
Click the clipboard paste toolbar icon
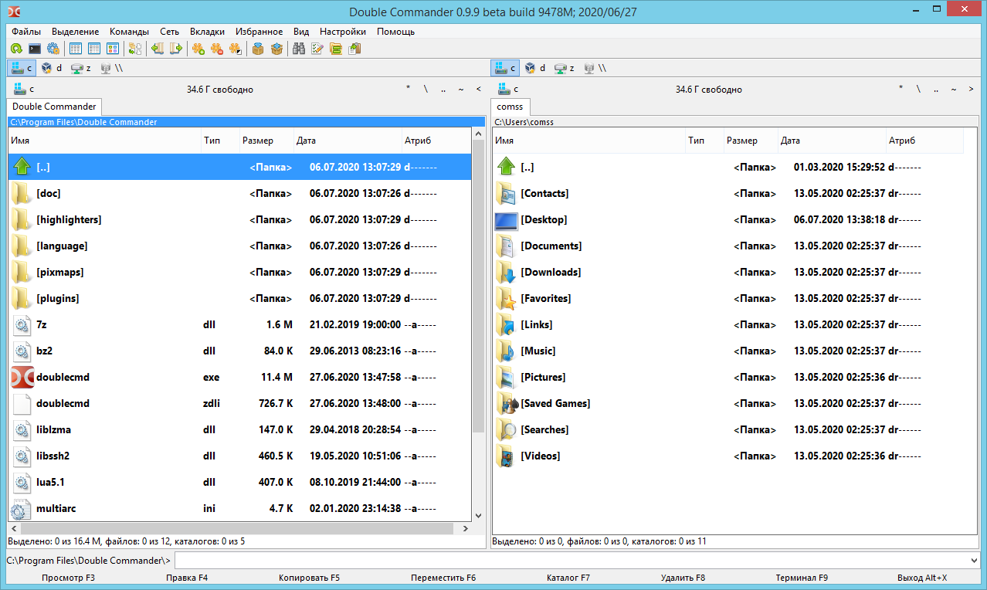(x=354, y=49)
